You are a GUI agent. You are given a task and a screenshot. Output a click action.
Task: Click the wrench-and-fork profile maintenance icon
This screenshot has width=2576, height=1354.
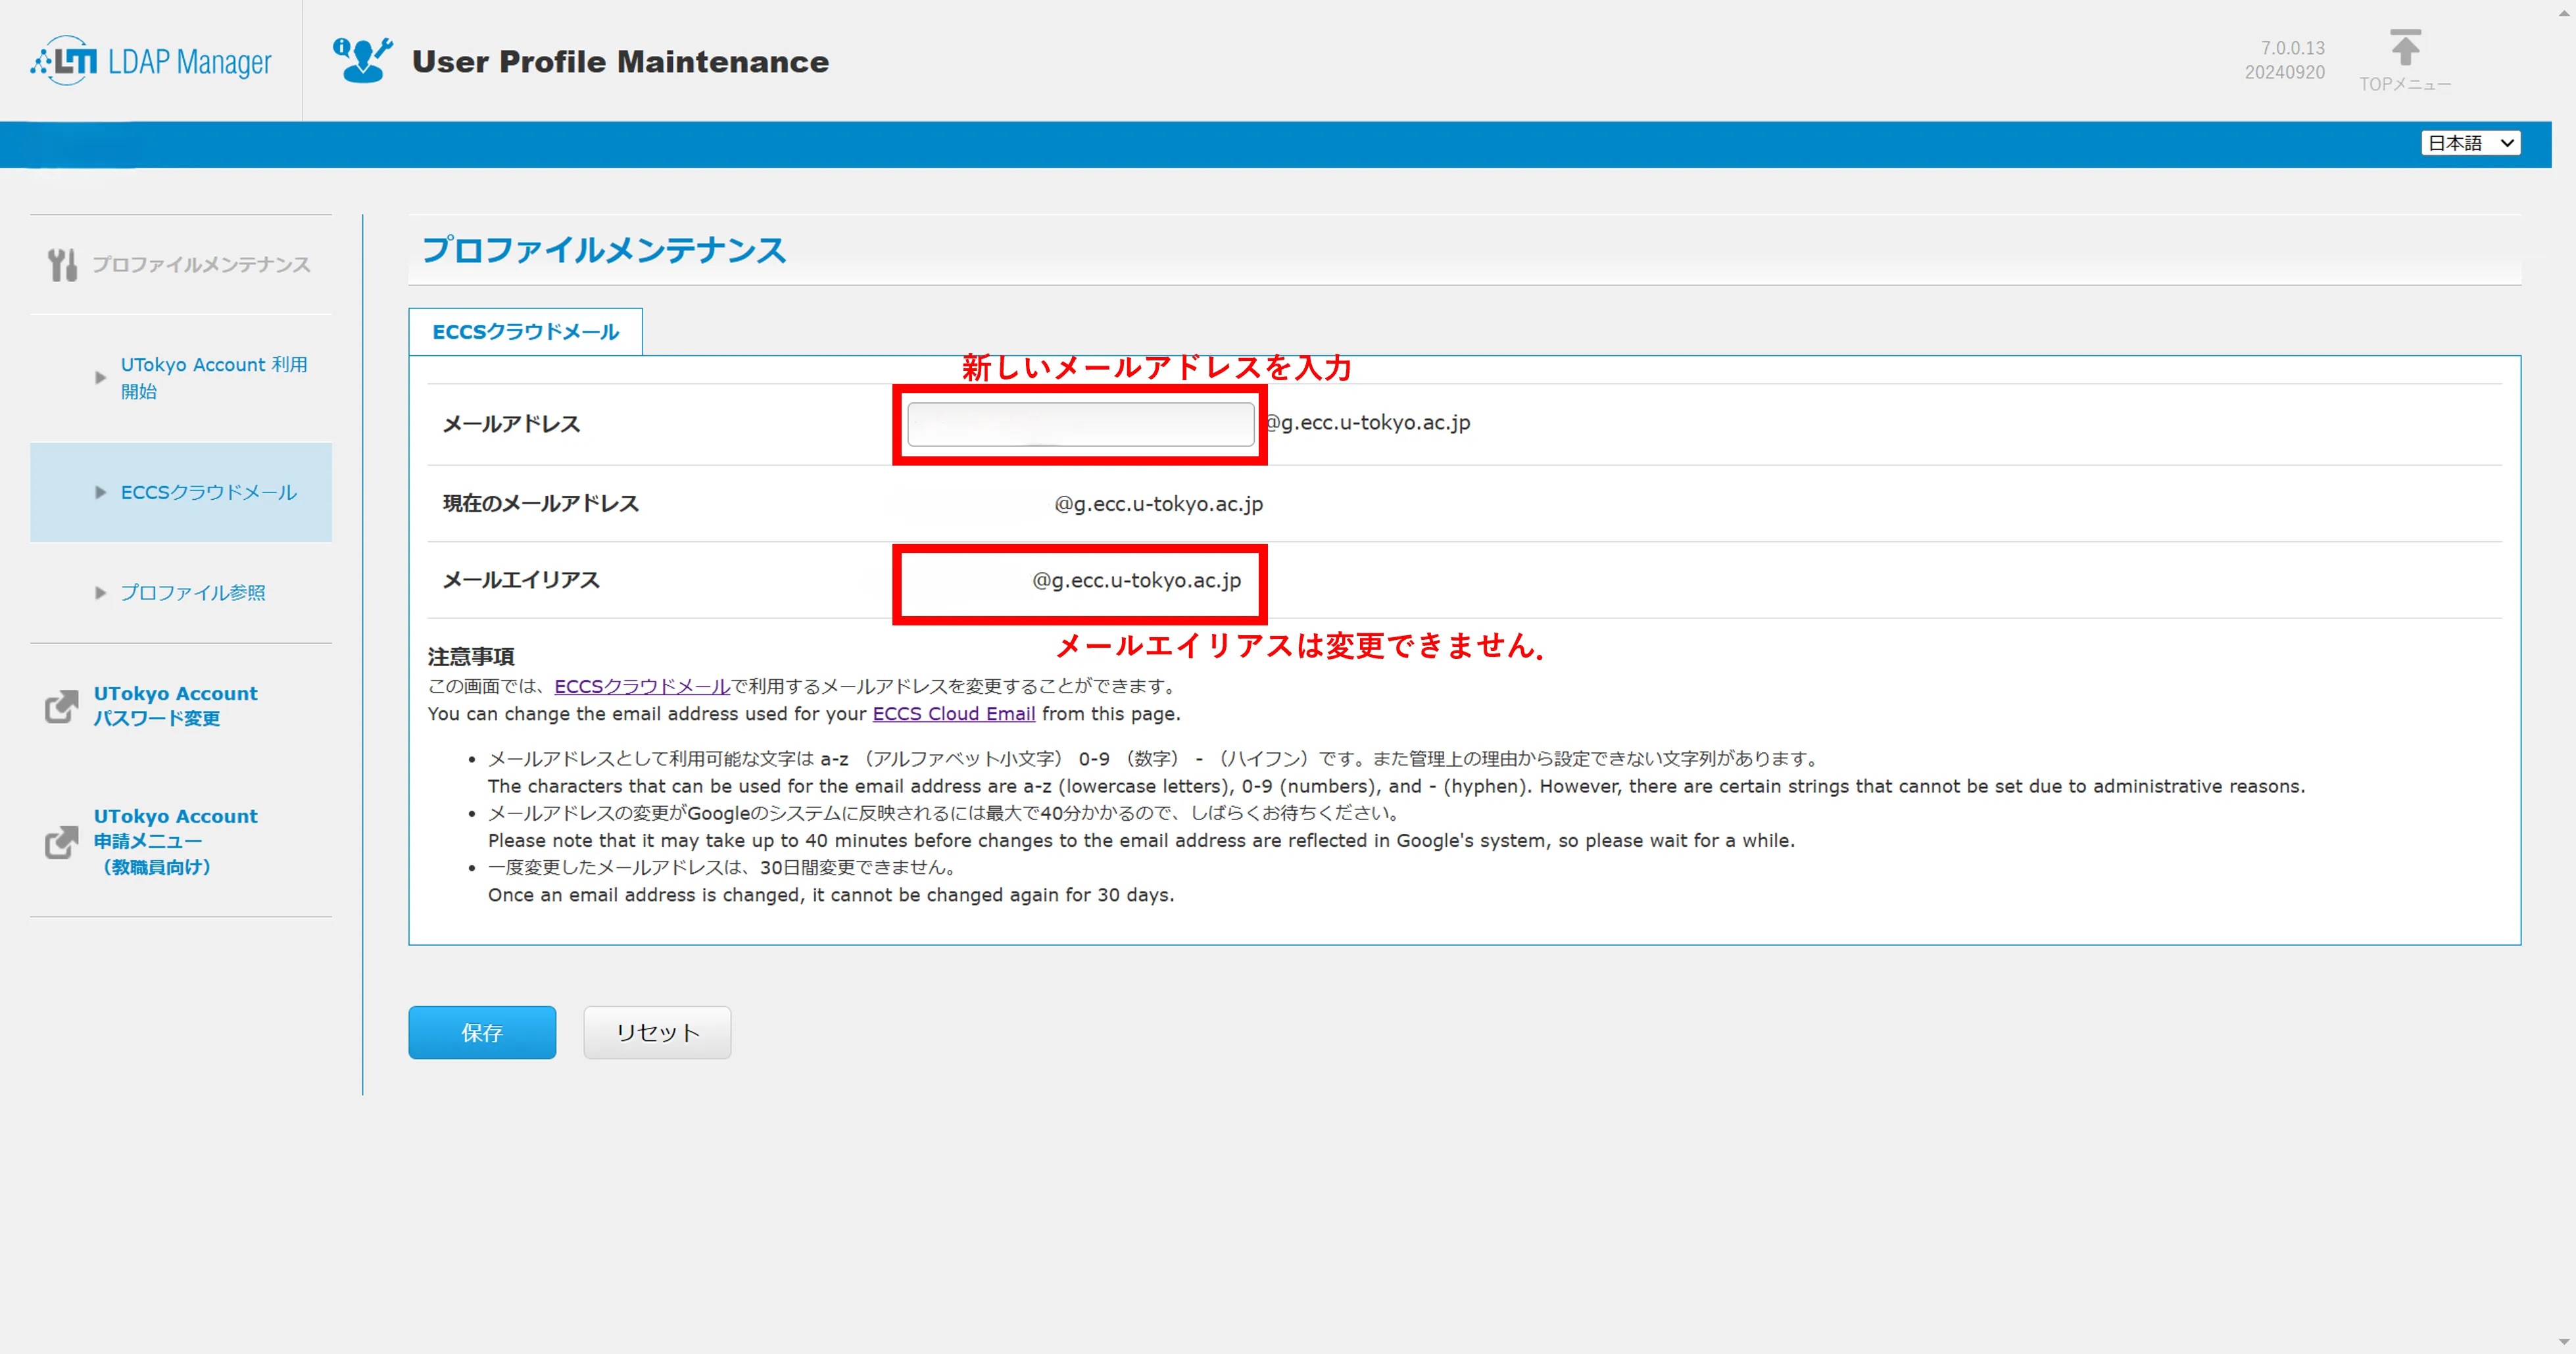coord(62,265)
